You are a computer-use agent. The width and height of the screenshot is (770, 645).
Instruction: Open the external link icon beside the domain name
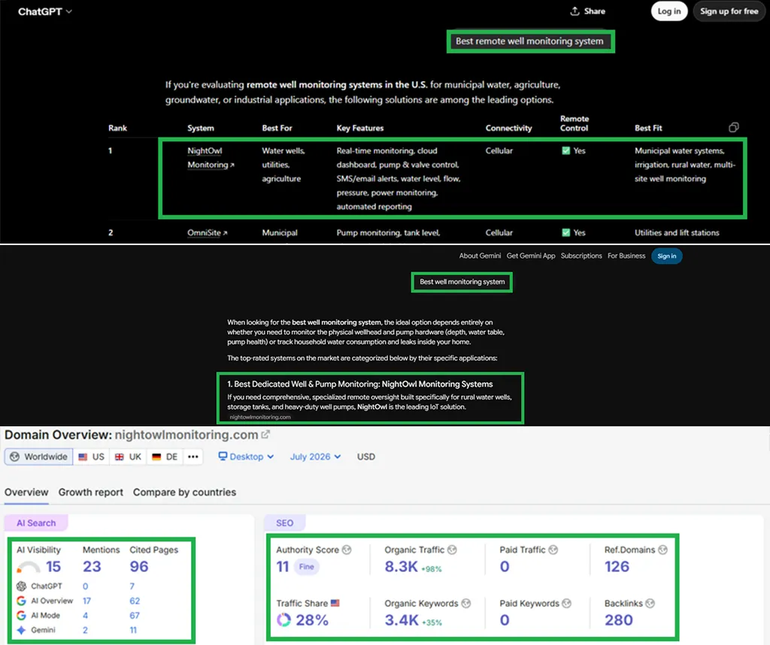(265, 435)
